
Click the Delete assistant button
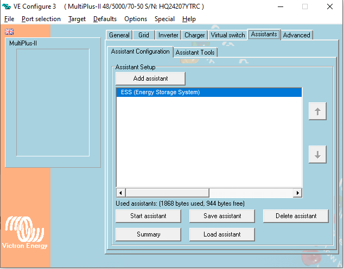point(296,216)
